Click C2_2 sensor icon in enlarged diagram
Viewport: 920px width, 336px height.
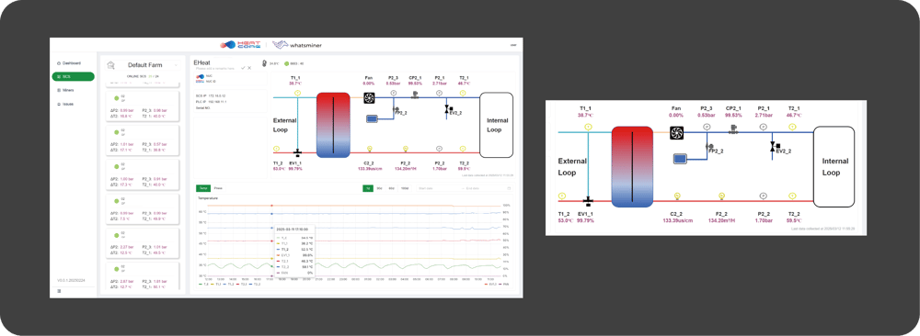(677, 196)
